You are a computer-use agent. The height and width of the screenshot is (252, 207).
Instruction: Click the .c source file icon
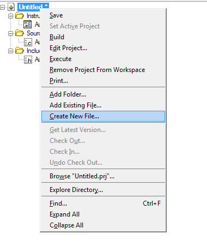click(x=28, y=42)
